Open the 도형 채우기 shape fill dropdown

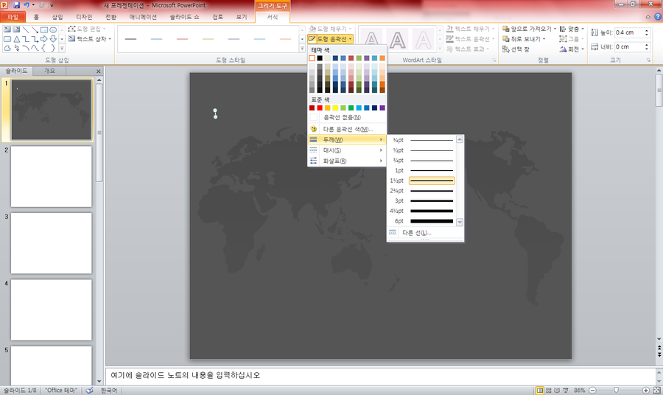330,29
